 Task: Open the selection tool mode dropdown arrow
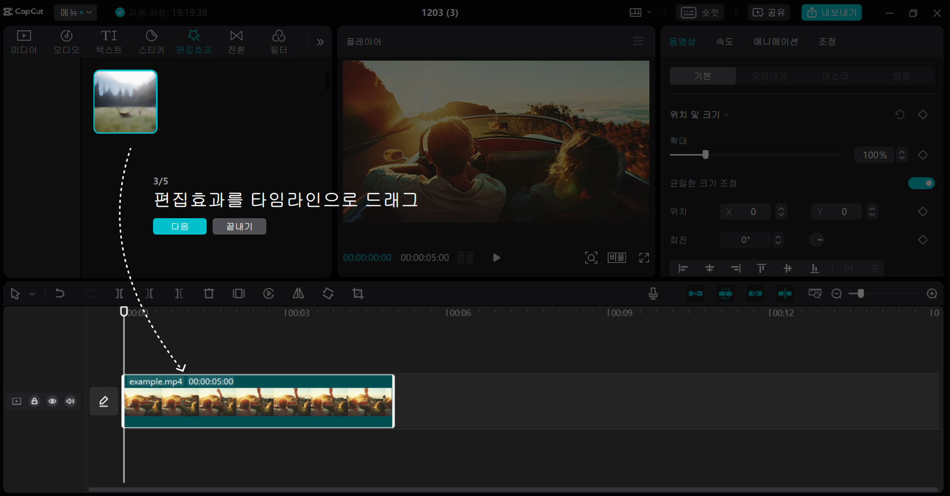(32, 294)
